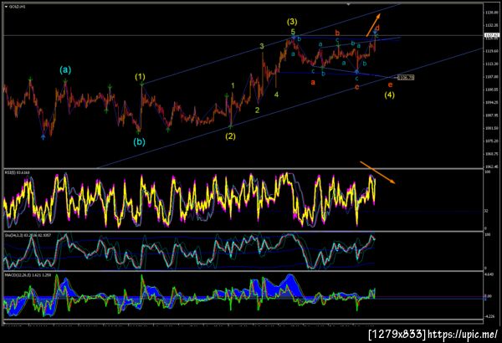Select the cyan (b) wave label

pyautogui.click(x=139, y=142)
